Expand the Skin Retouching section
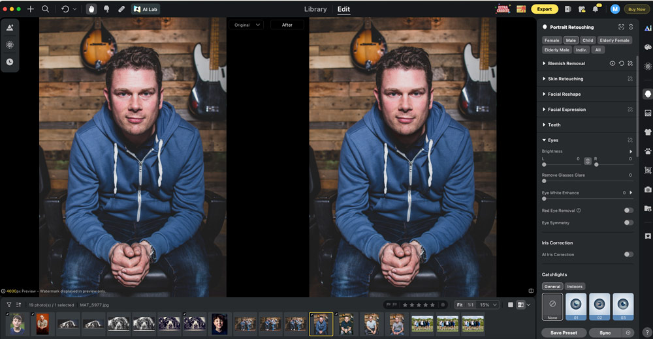Screen dimensions: 653x339 tap(544, 79)
